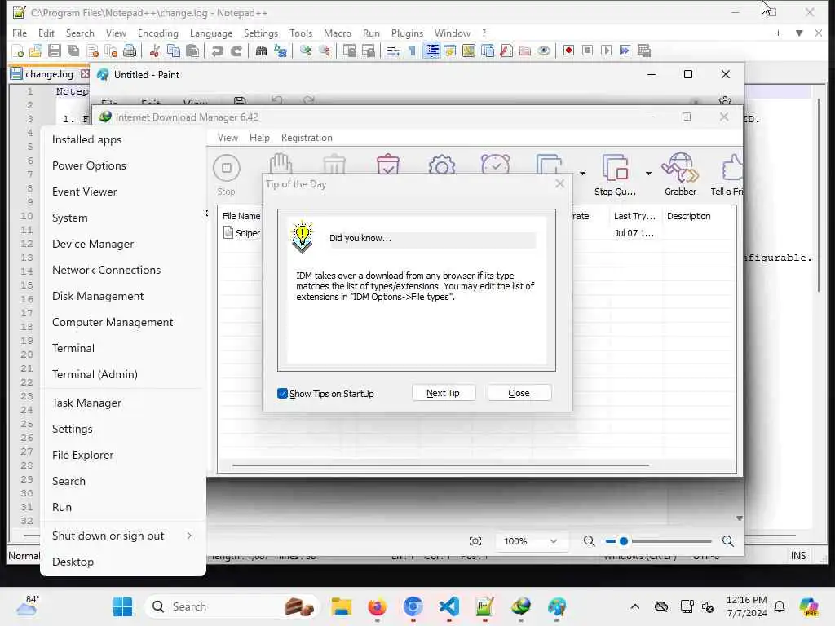Click Undo icon in Notepad++ toolbar

click(217, 51)
